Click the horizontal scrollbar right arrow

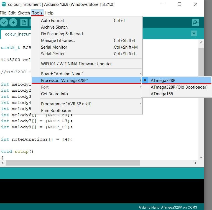195,163
